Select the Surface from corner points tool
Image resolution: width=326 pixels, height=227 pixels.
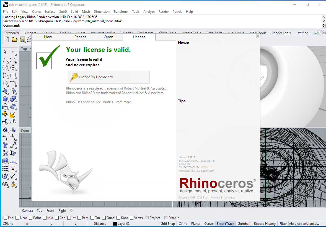click(x=5, y=91)
